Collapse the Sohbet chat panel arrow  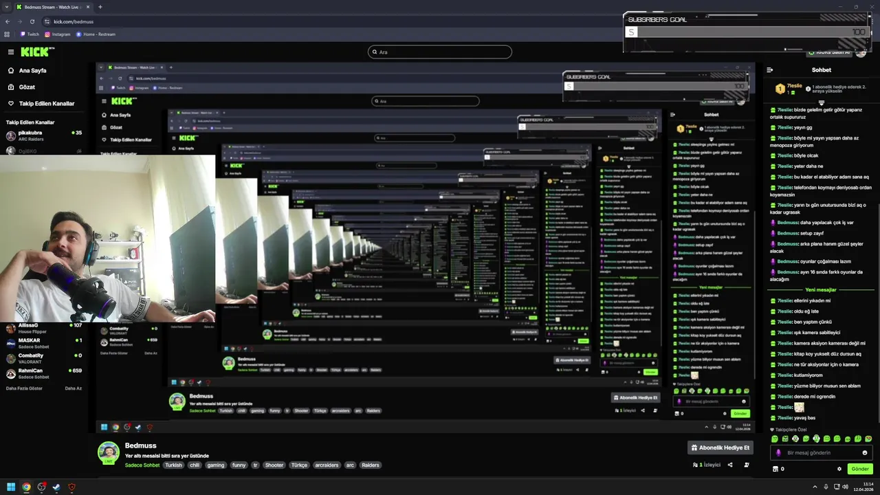[x=770, y=69]
